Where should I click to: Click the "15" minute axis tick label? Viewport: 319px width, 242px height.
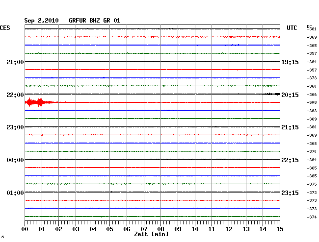point(280,229)
